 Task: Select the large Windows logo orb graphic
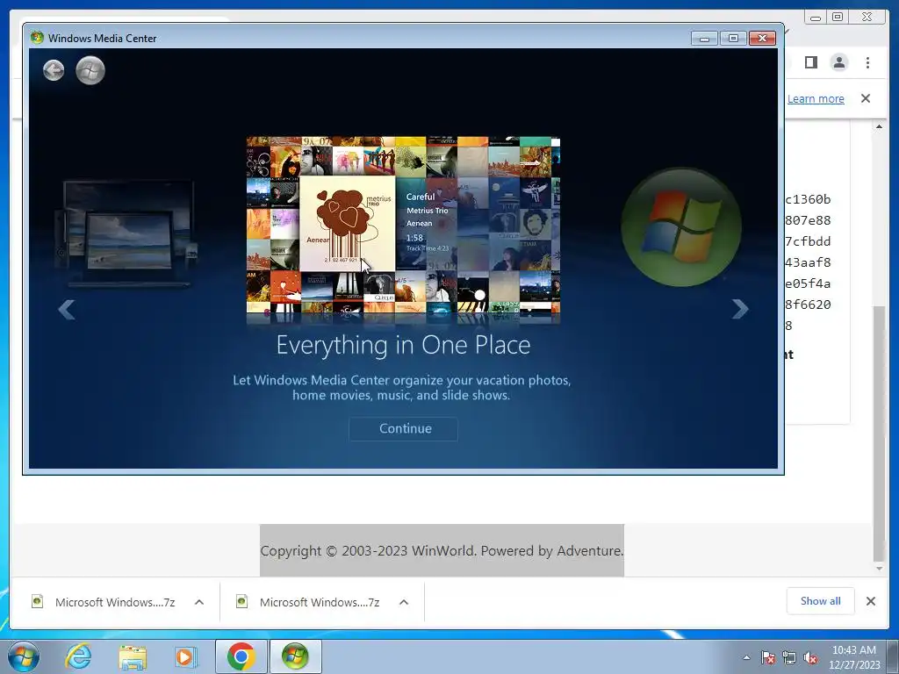(681, 227)
